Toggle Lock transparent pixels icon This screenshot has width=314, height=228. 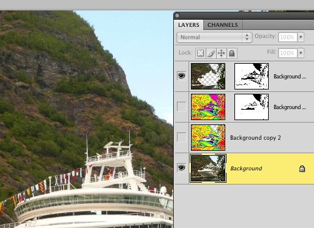[201, 53]
